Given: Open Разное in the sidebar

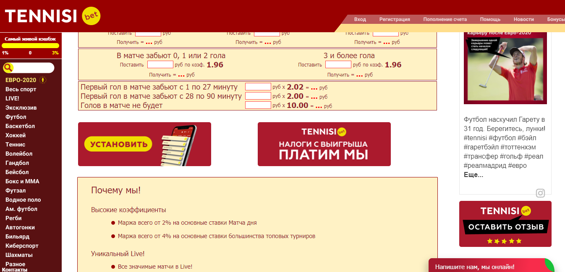Looking at the screenshot, I should 15,264.
